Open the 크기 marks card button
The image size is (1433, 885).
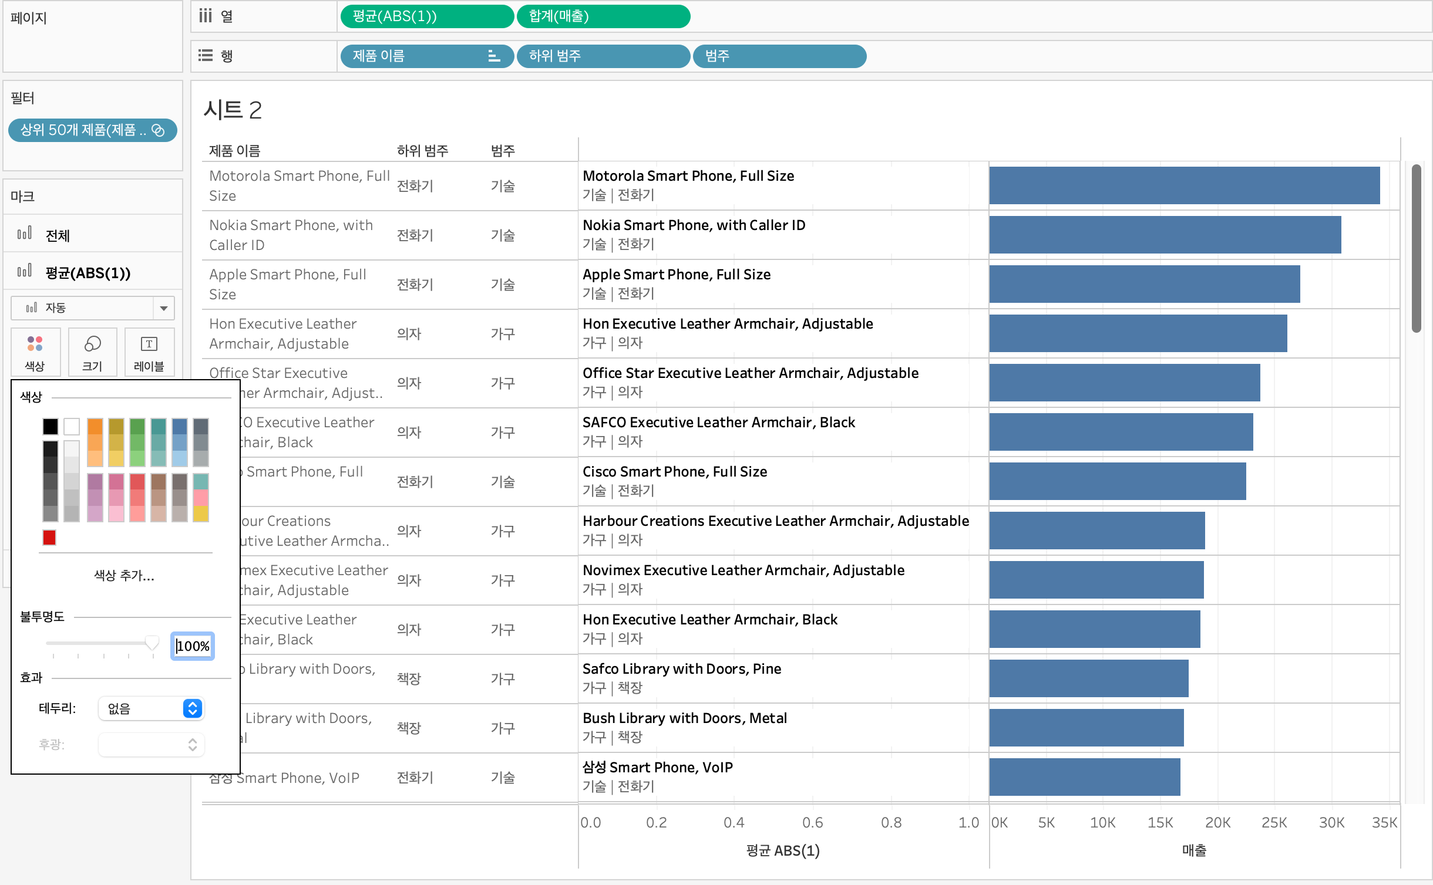(92, 352)
